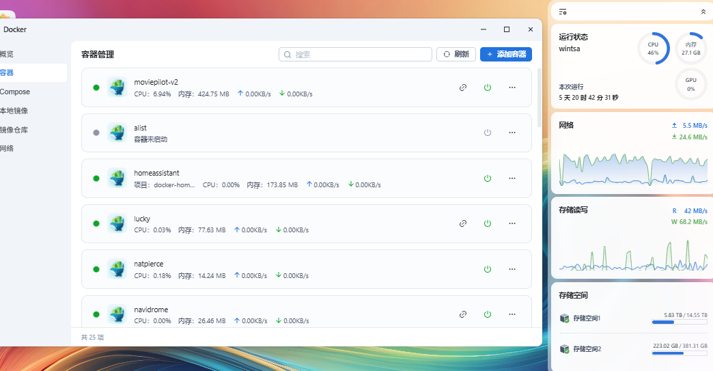
Task: Click 5 天 20 时 42 分 31 秒 uptime
Action: 589,98
